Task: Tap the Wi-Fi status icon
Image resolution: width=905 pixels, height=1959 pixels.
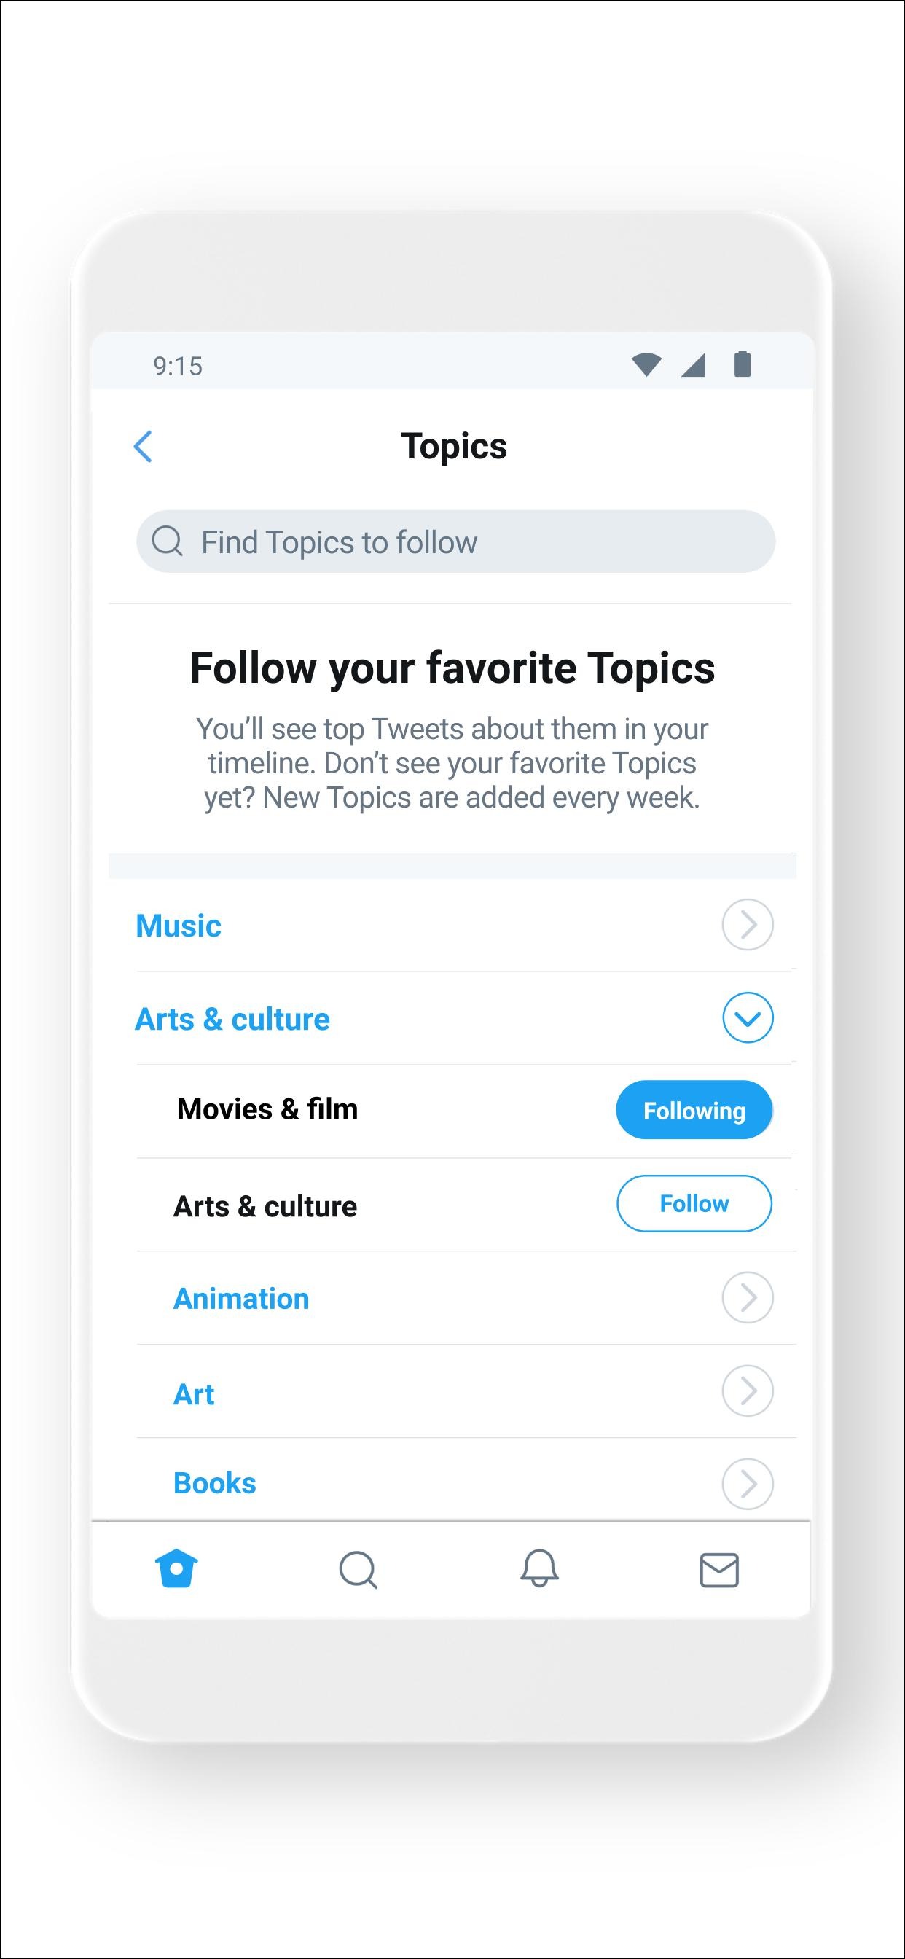Action: pos(646,365)
